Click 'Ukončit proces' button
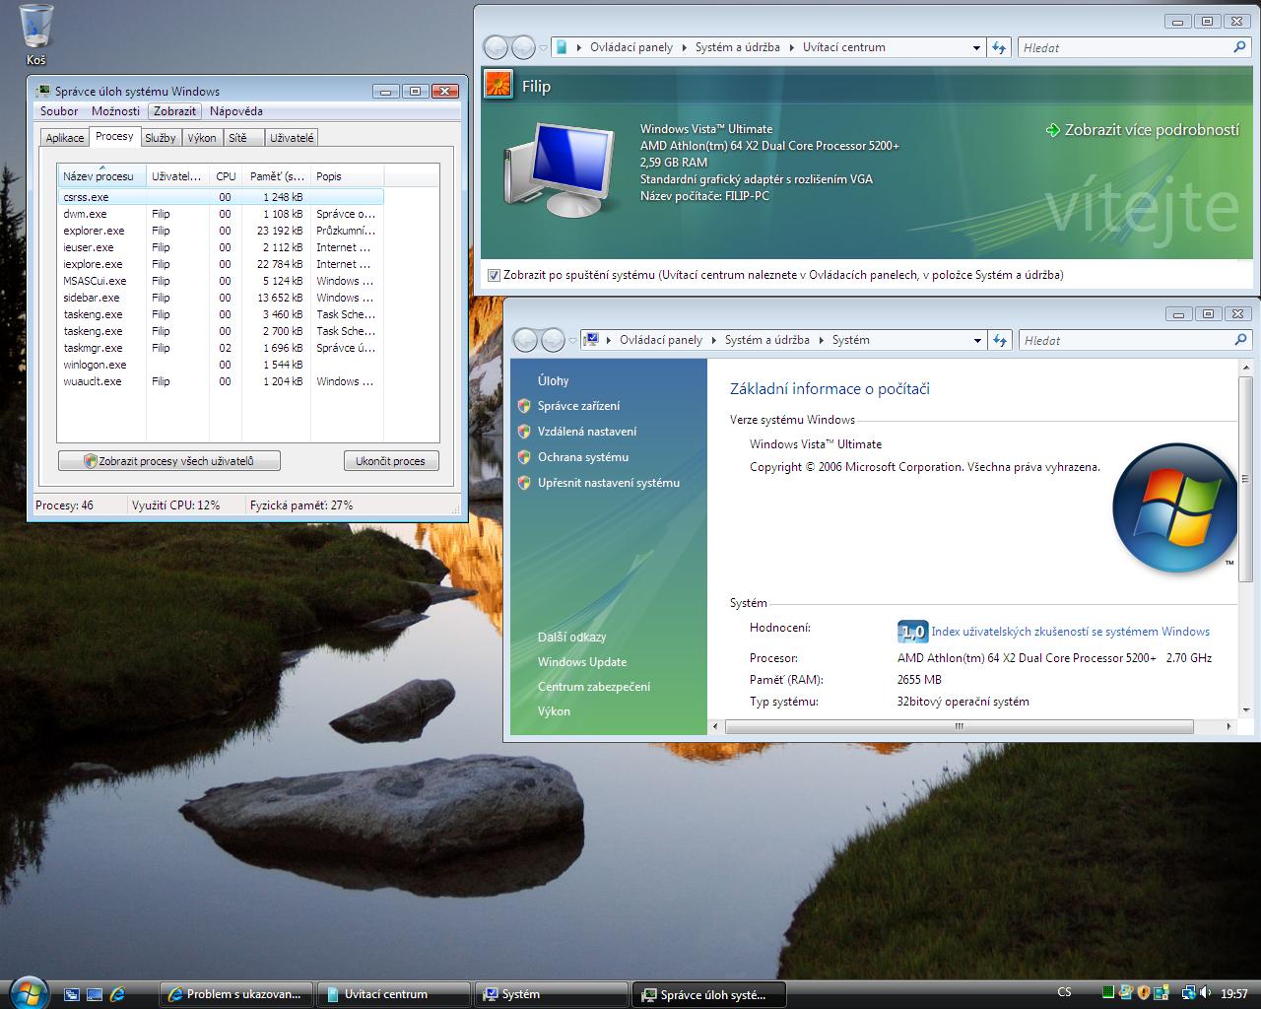The height and width of the screenshot is (1009, 1261). 390,461
